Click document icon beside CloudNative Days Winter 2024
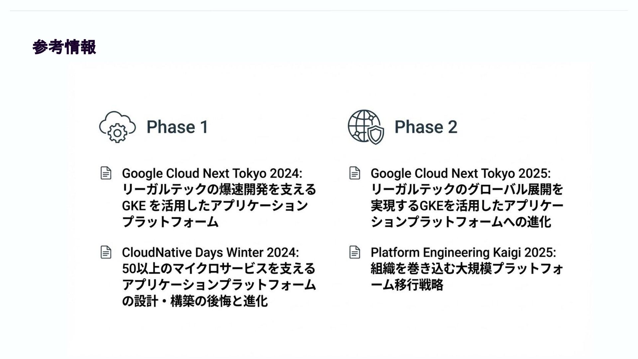This screenshot has height=359, width=638. coord(106,252)
